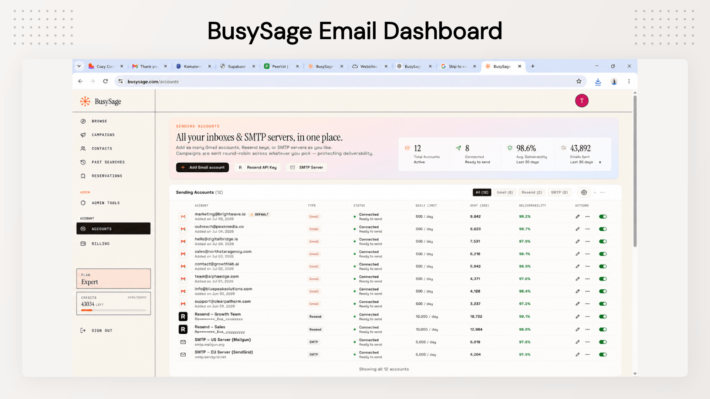Viewport: 710px width, 399px height.
Task: Open the Browse section
Action: [99, 121]
